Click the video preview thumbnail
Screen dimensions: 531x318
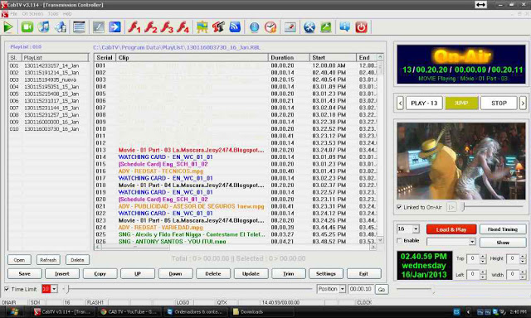tap(461, 161)
